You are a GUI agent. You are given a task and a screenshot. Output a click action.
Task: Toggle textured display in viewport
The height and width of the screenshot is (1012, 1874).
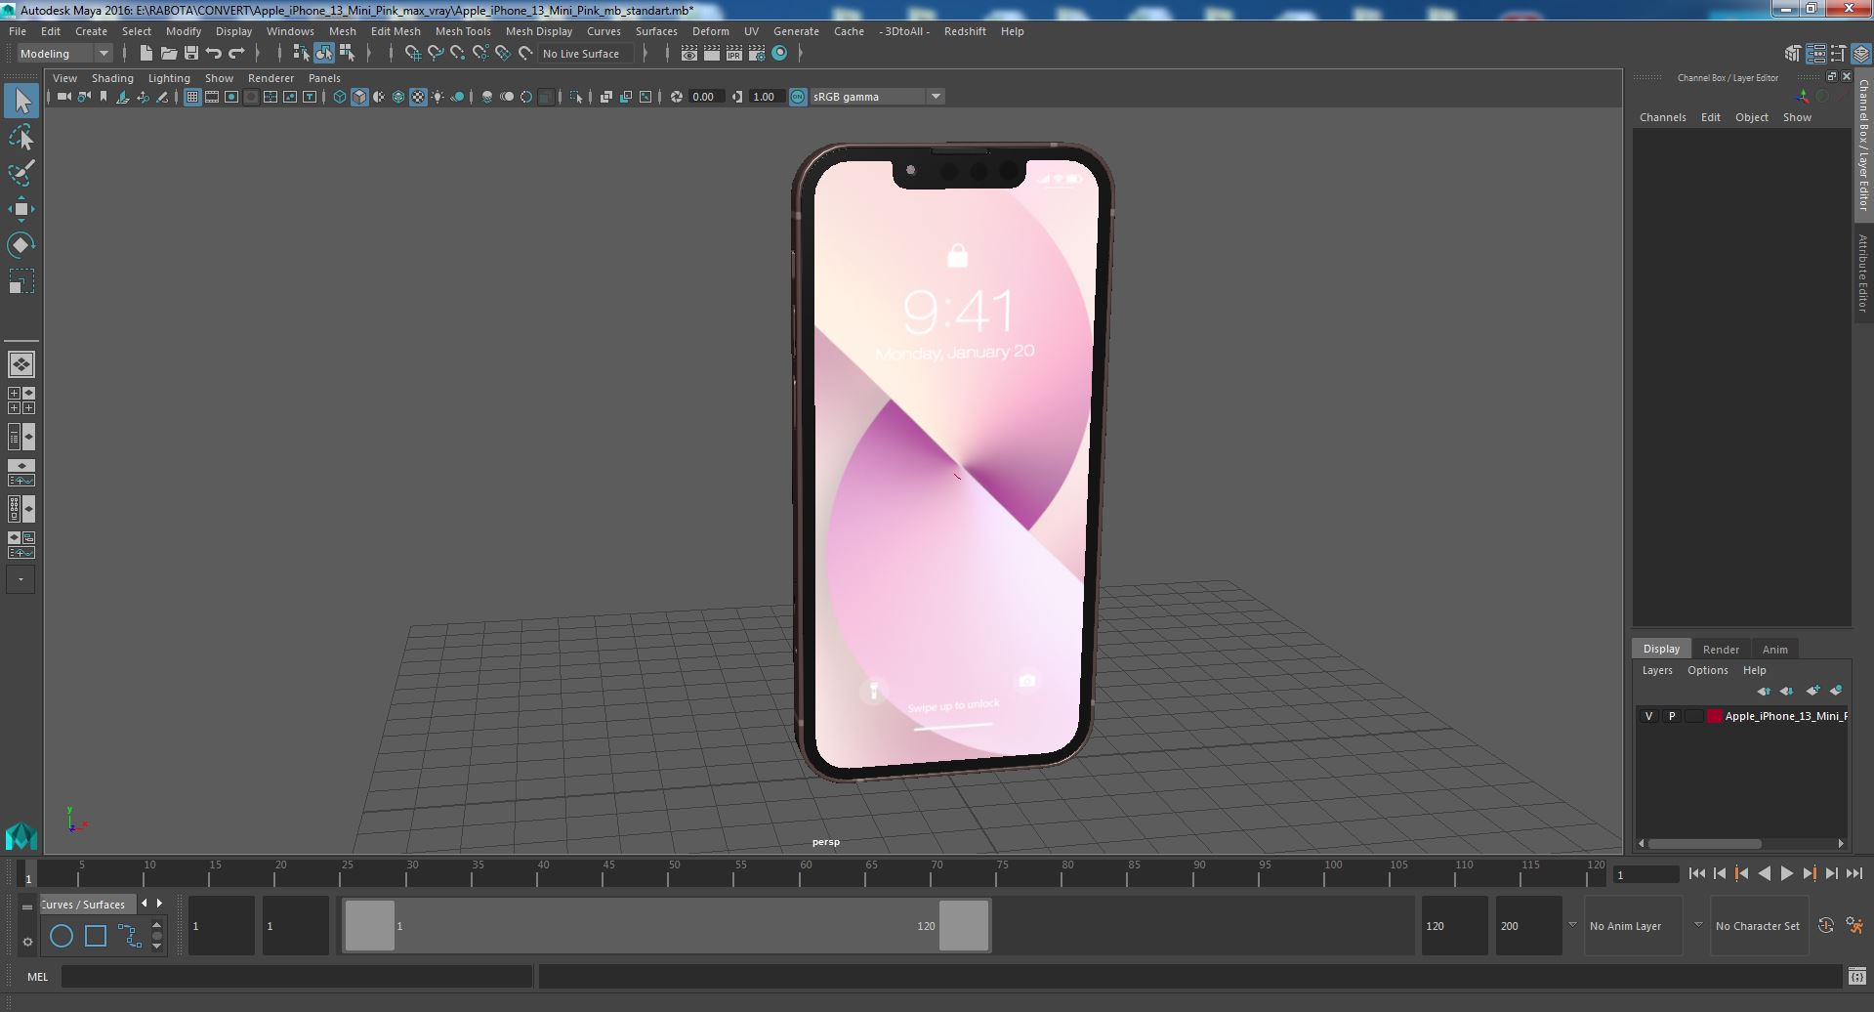point(418,97)
